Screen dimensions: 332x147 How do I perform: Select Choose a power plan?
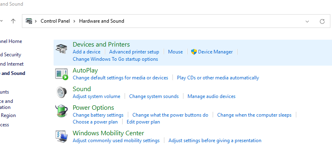pos(95,122)
